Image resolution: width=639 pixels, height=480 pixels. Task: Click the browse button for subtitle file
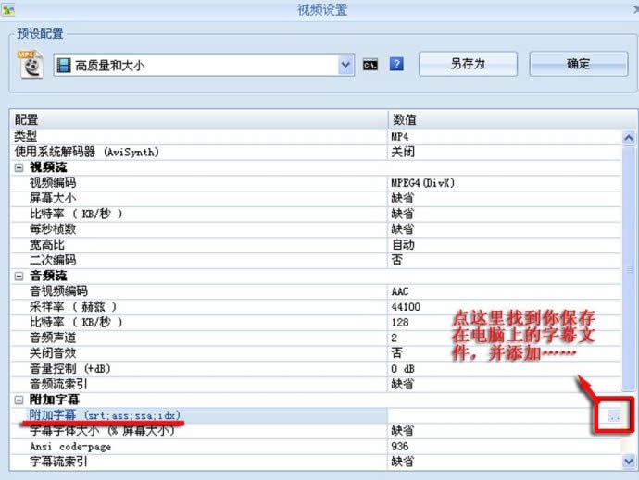tap(613, 416)
